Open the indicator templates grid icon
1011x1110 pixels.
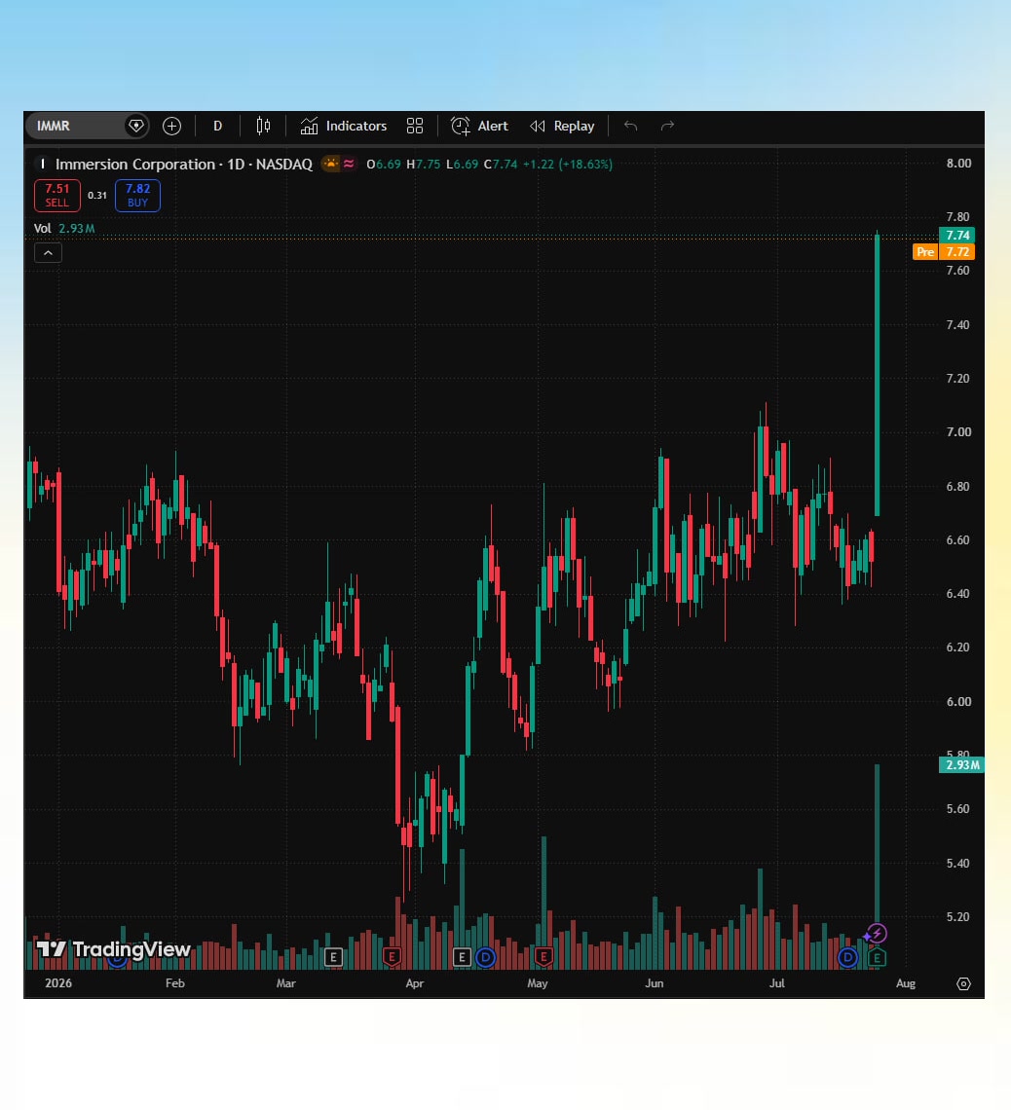[415, 126]
